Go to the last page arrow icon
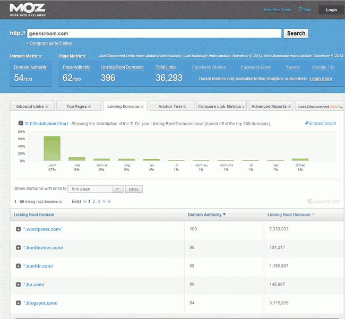The image size is (345, 319). point(109,201)
